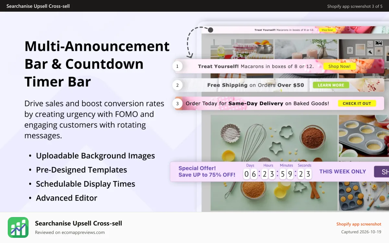Click the Uploadable Background Images bullet
Viewport: 389px width, 243px height.
point(95,156)
